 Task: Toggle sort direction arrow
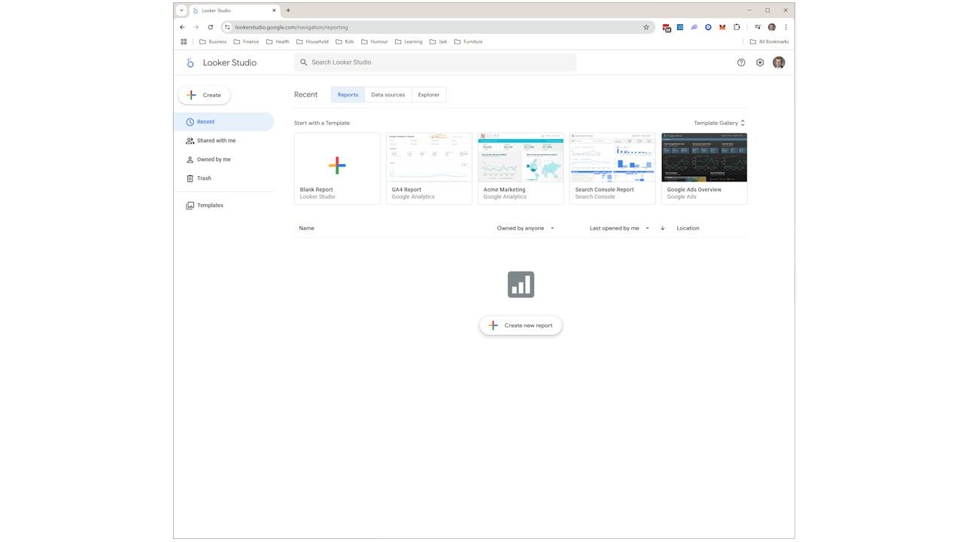pyautogui.click(x=663, y=228)
